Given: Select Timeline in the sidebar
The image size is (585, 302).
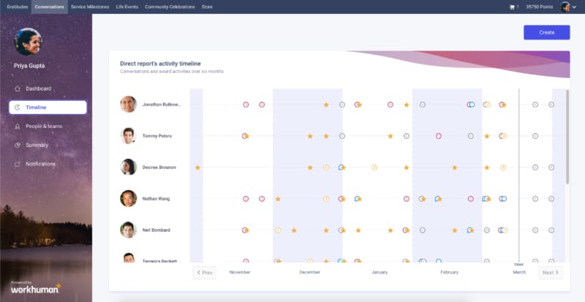Looking at the screenshot, I should click(48, 107).
